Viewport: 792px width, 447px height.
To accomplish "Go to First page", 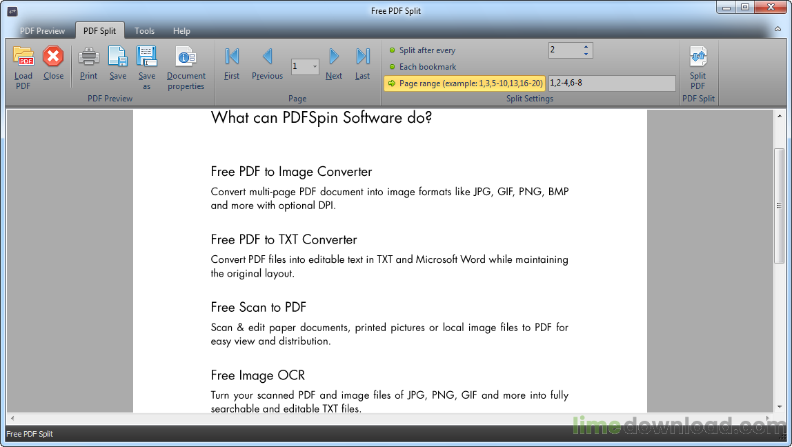I will pos(232,57).
